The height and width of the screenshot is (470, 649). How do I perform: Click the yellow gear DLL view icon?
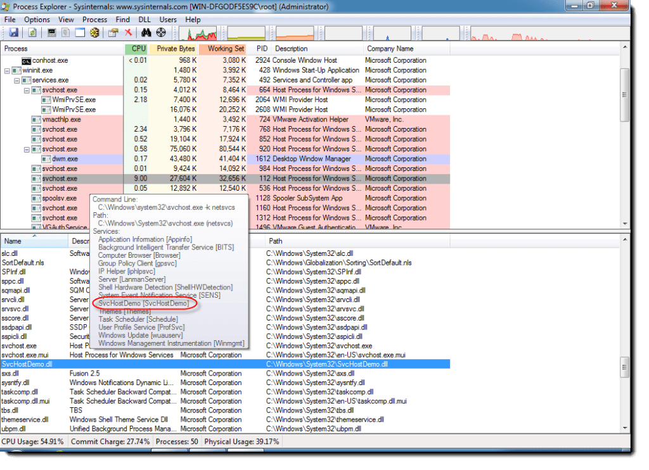pos(95,32)
